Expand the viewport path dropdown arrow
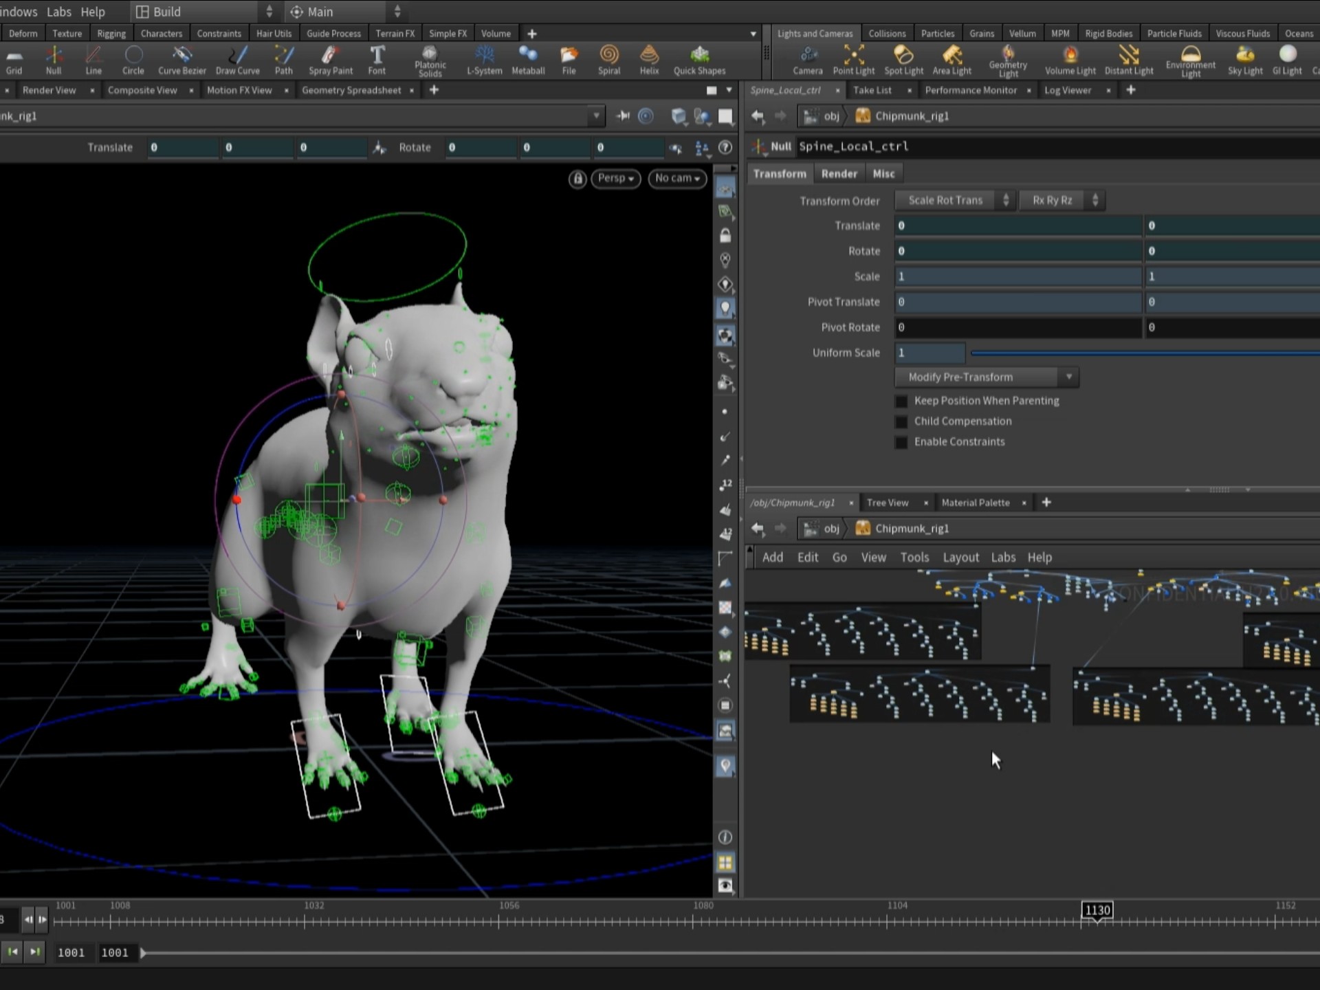Image resolution: width=1320 pixels, height=990 pixels. [596, 116]
